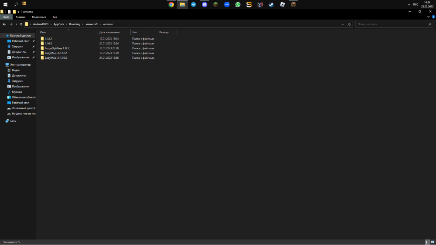Navigate to .minecraft in the breadcrumb

click(92, 24)
